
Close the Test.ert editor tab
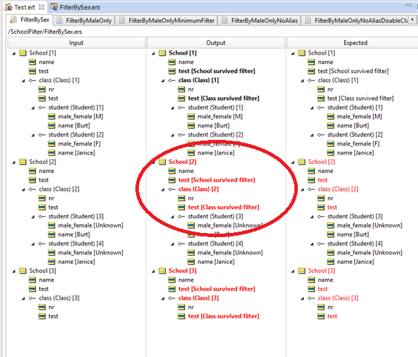(x=41, y=7)
